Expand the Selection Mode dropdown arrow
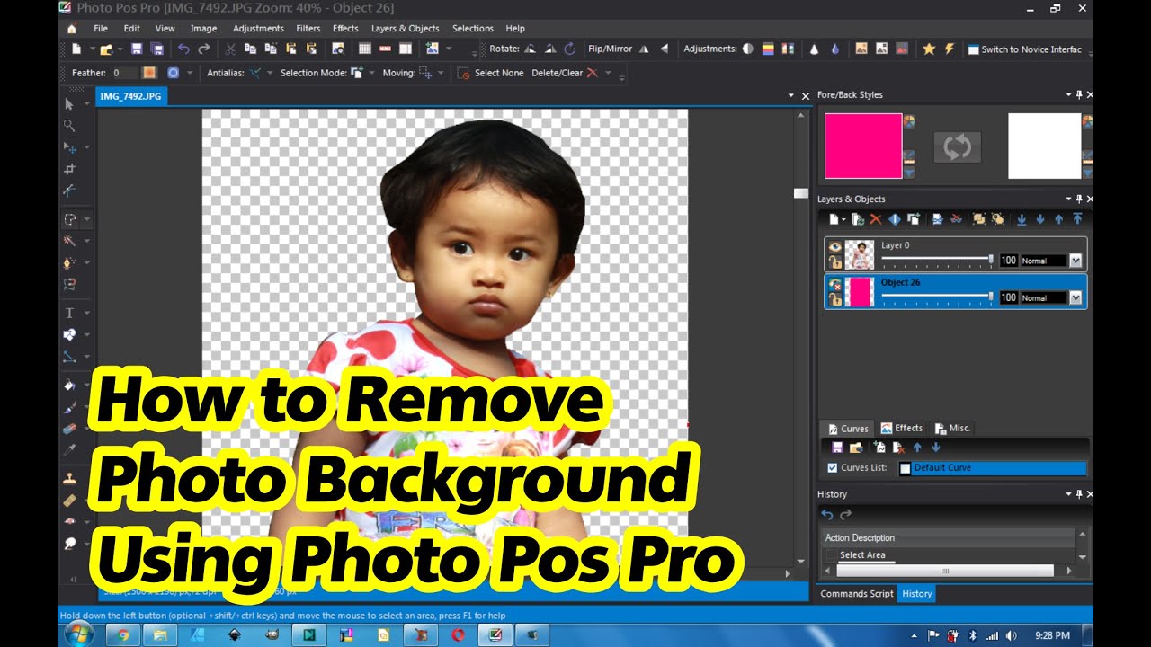Viewport: 1151px width, 647px height. tap(371, 73)
